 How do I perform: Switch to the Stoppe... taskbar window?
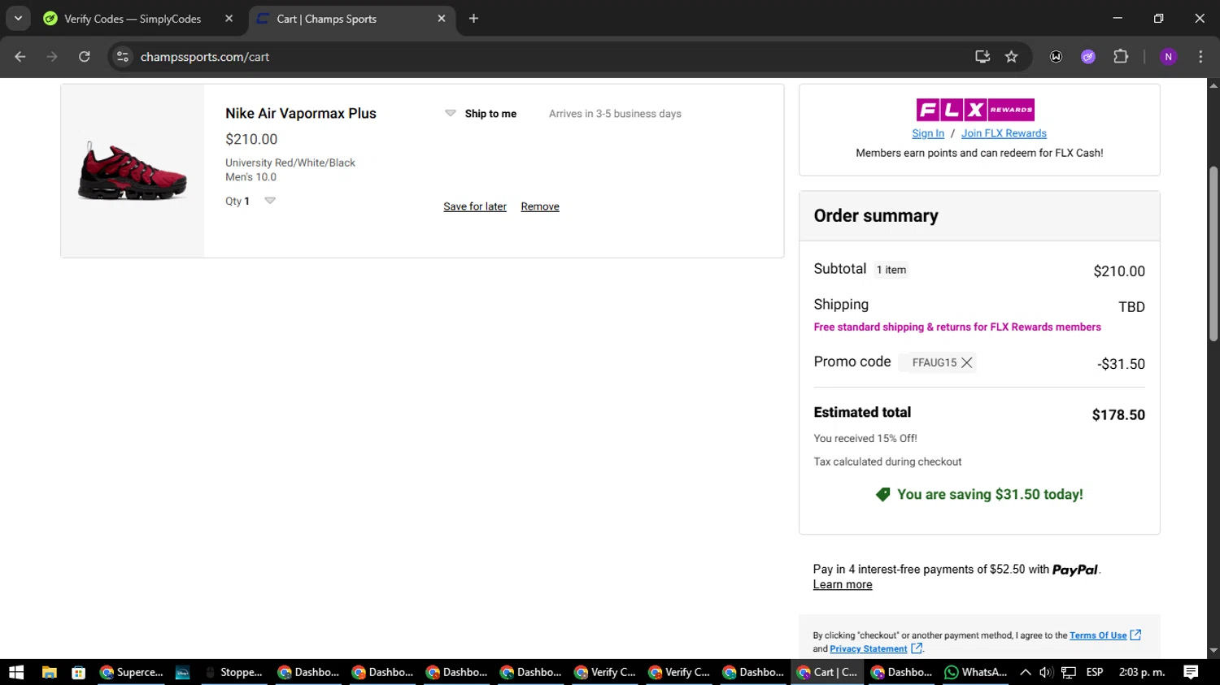tap(234, 672)
